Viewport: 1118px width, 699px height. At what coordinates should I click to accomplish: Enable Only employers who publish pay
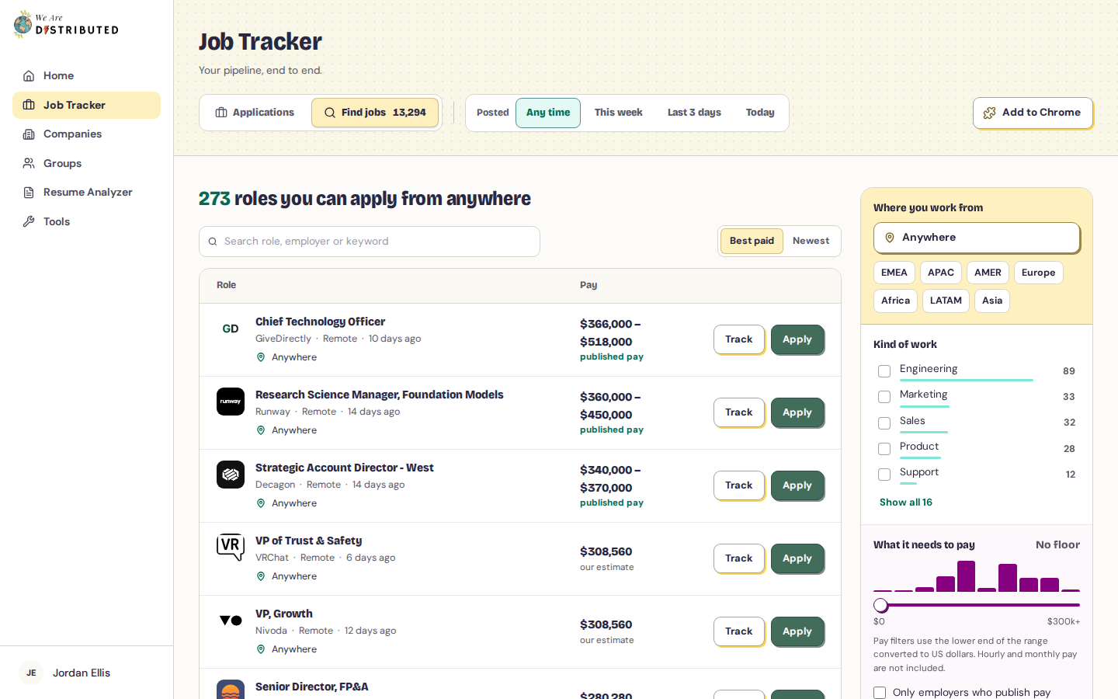tap(880, 693)
